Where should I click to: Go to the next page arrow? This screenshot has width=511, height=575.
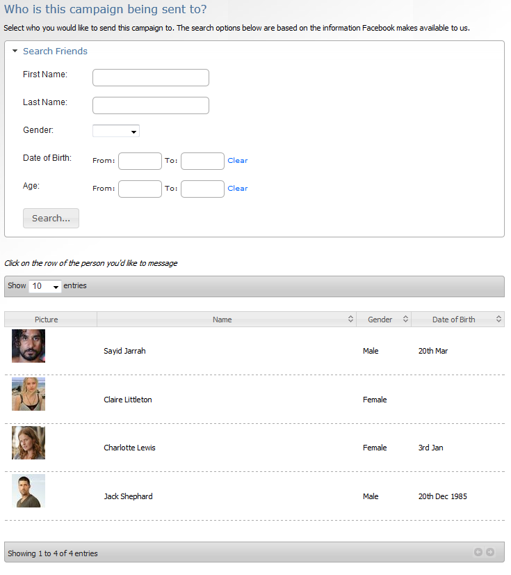click(x=490, y=552)
